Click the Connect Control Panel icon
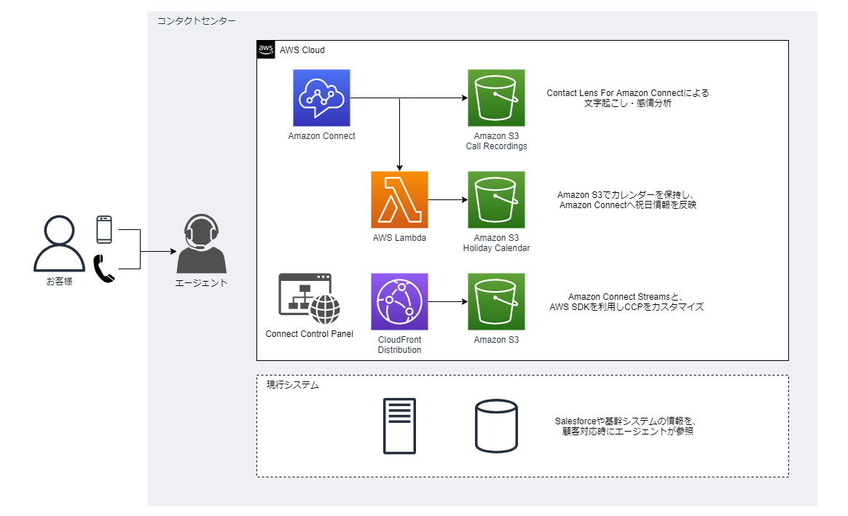Image resolution: width=848 pixels, height=516 pixels. 310,299
